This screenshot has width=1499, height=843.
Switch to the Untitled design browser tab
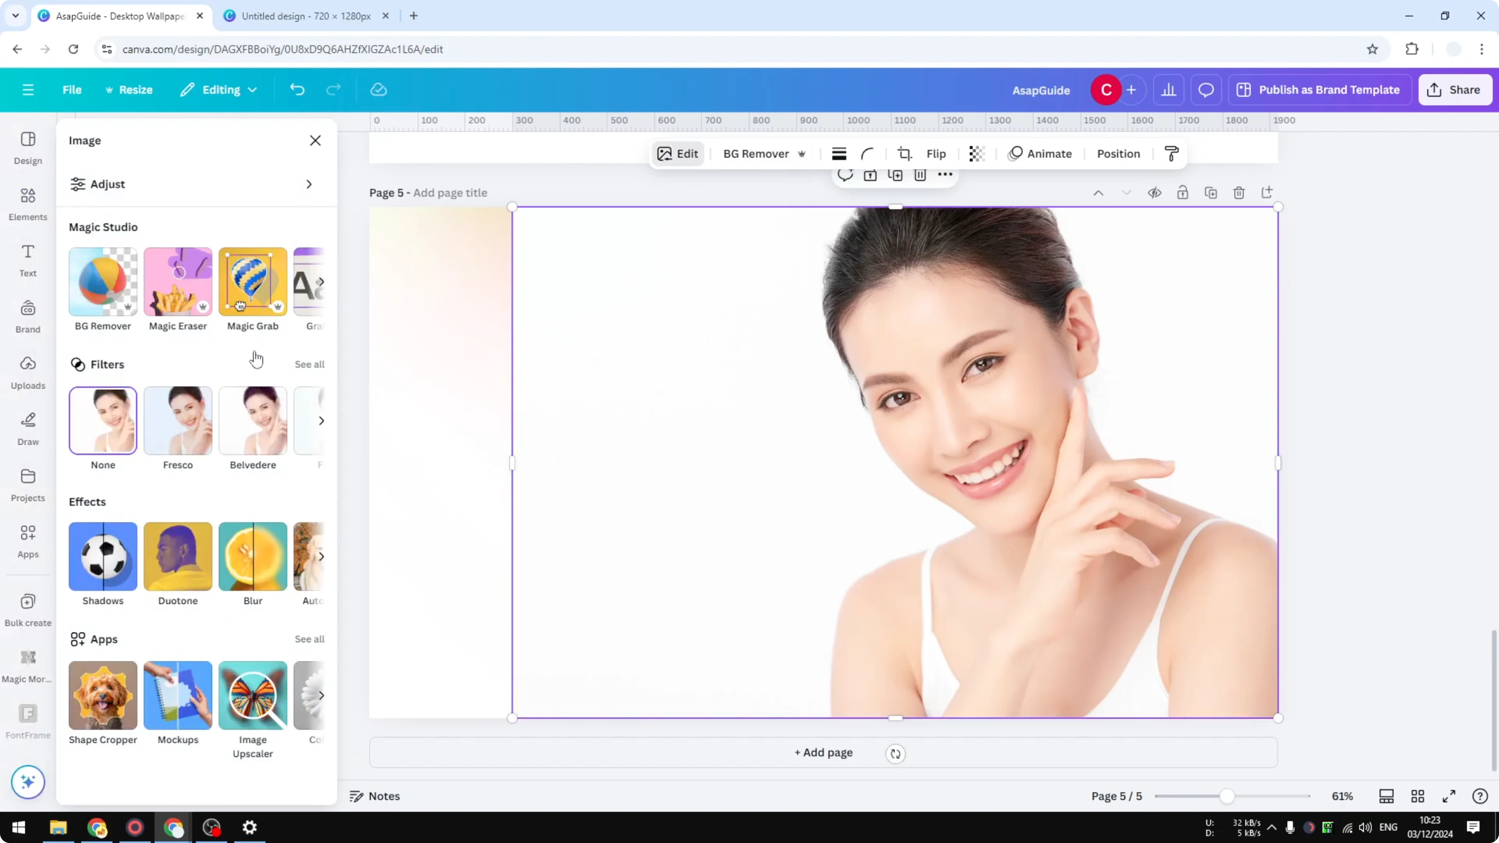(x=303, y=16)
